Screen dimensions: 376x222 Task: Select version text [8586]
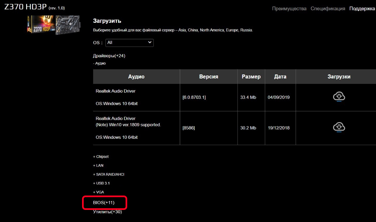(189, 128)
